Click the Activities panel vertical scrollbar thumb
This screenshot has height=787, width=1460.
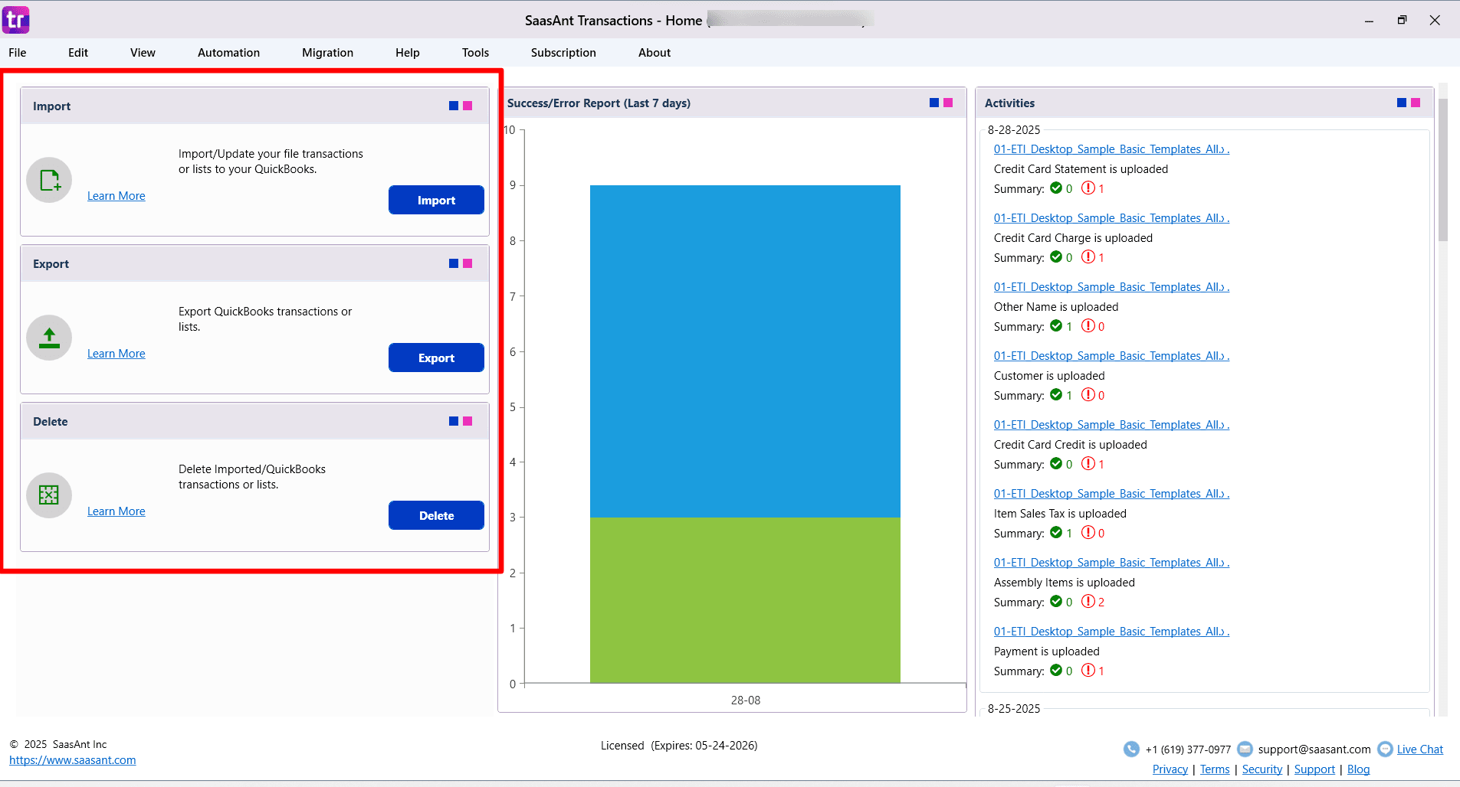click(x=1443, y=170)
